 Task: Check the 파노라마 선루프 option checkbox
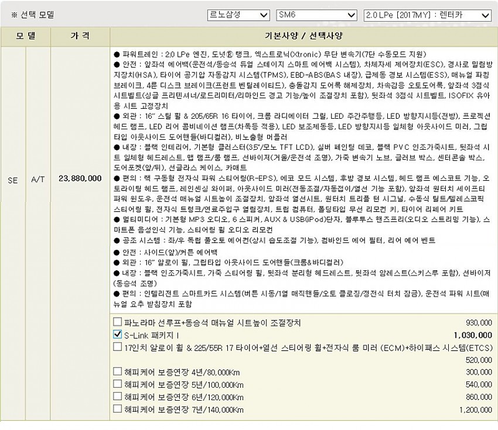click(x=118, y=322)
